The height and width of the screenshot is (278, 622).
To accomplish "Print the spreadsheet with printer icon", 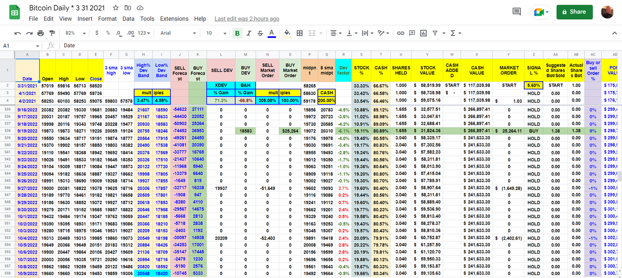I will (x=40, y=33).
